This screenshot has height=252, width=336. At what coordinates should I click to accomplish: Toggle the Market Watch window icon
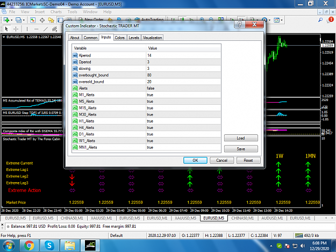pos(33,20)
